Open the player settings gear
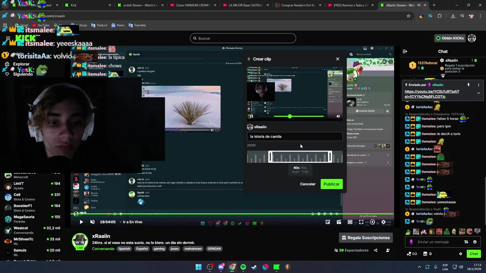486x273 pixels. [x=383, y=222]
